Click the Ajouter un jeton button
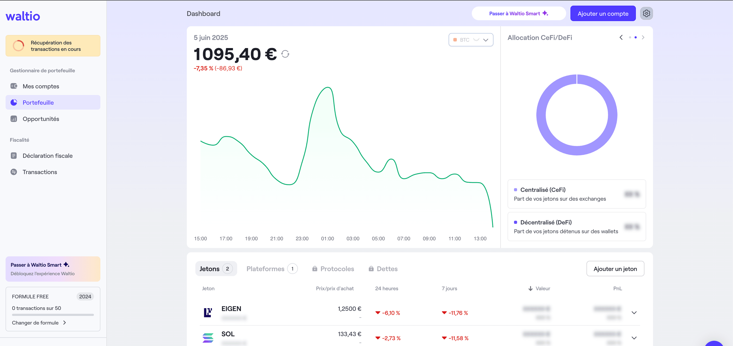733x346 pixels. coord(615,269)
